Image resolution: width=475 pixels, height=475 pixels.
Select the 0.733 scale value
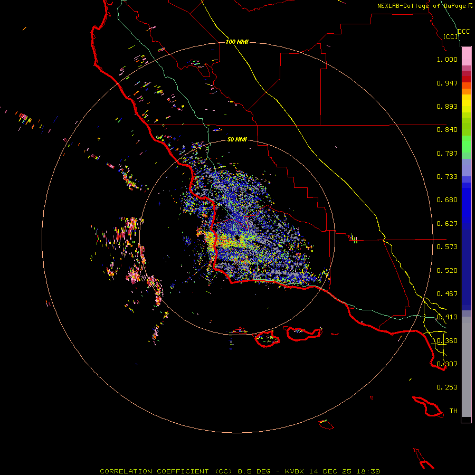tap(447, 177)
